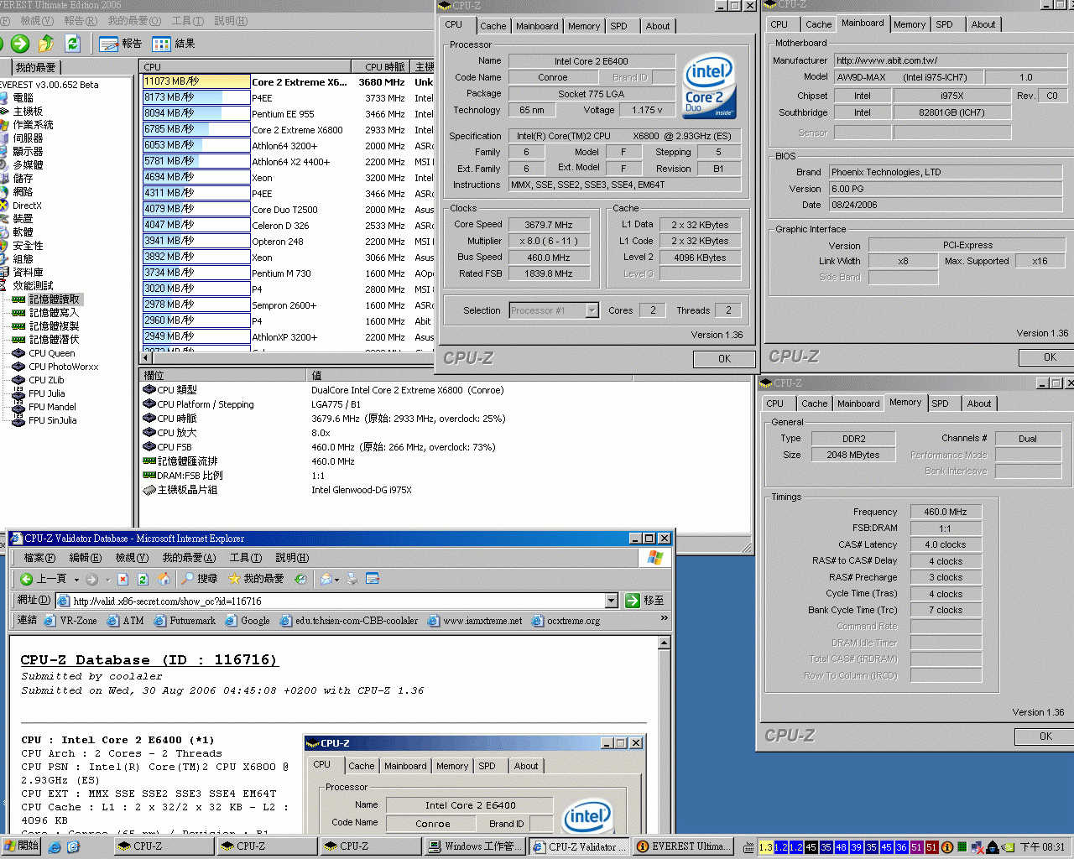Switch to Windows 工作管理員 taskbar button
This screenshot has height=859, width=1074.
point(477,846)
